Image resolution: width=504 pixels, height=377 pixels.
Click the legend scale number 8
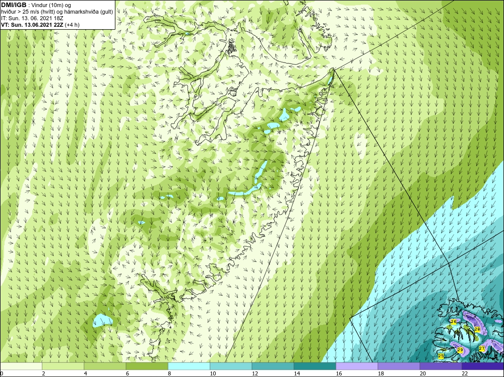click(169, 373)
